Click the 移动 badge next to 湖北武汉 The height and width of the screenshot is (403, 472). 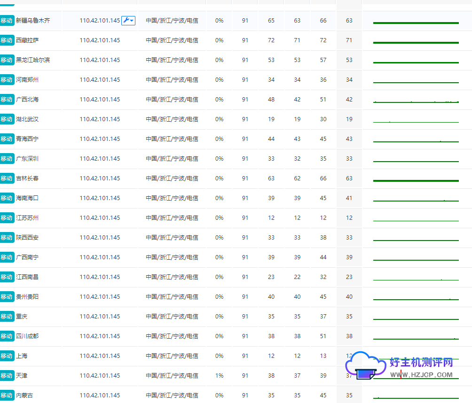[x=7, y=119]
